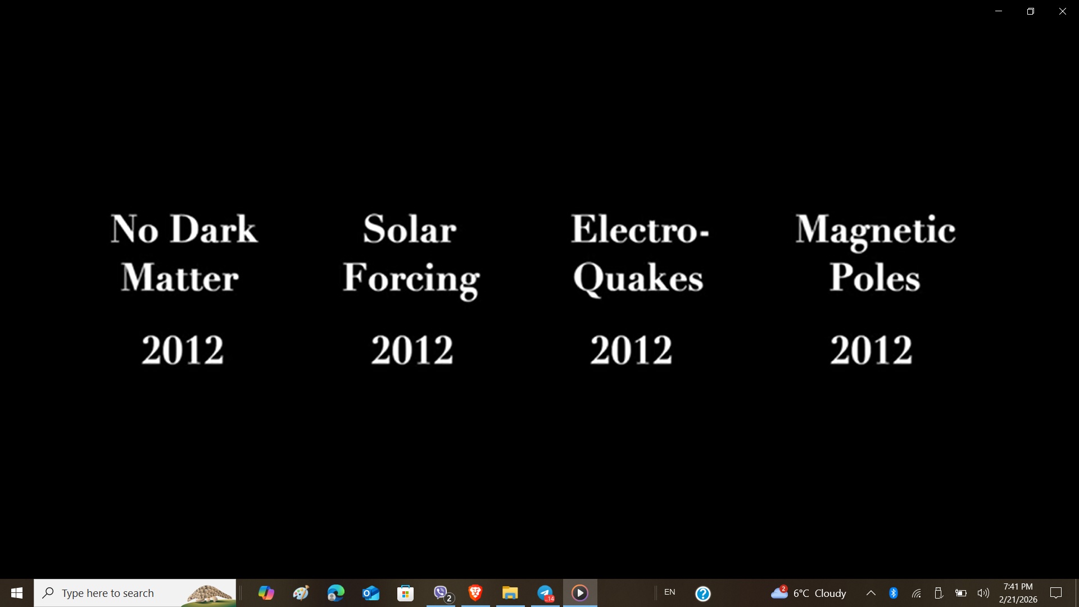Viewport: 1079px width, 607px height.
Task: Open the Microsoft Store icon
Action: pos(406,593)
